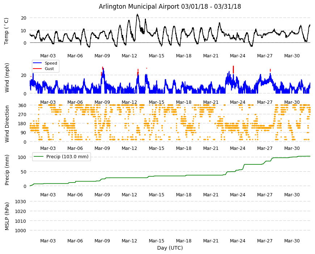Image resolution: width=315 pixels, height=254 pixels.
Task: Click the Wind (mph) axis label
Action: coord(7,78)
